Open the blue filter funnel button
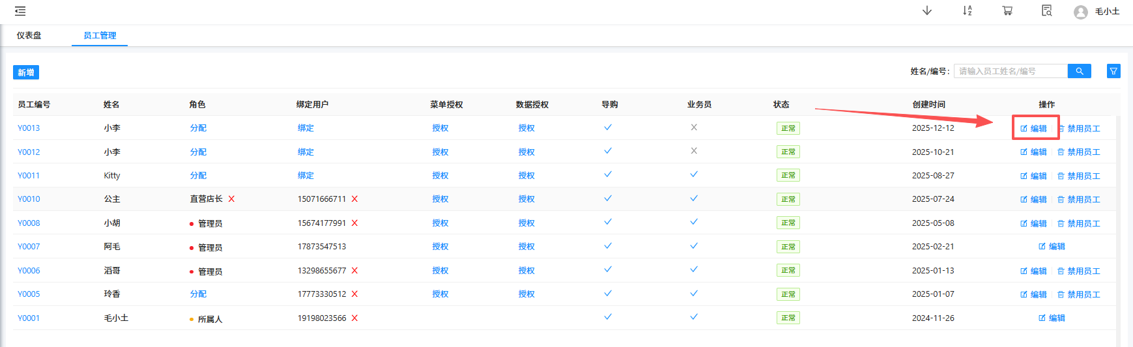Viewport: 1133px width, 347px height. point(1113,71)
